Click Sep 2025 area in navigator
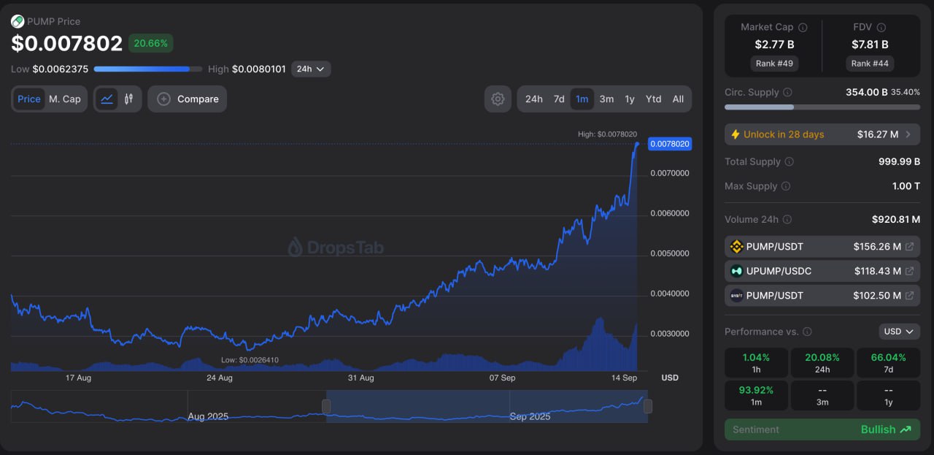934x455 pixels. (x=530, y=416)
